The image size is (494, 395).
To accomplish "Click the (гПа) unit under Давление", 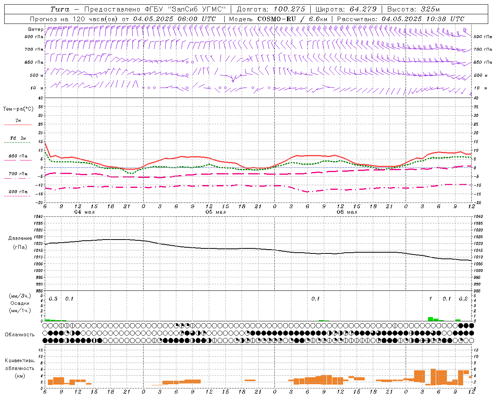I will click(20, 247).
